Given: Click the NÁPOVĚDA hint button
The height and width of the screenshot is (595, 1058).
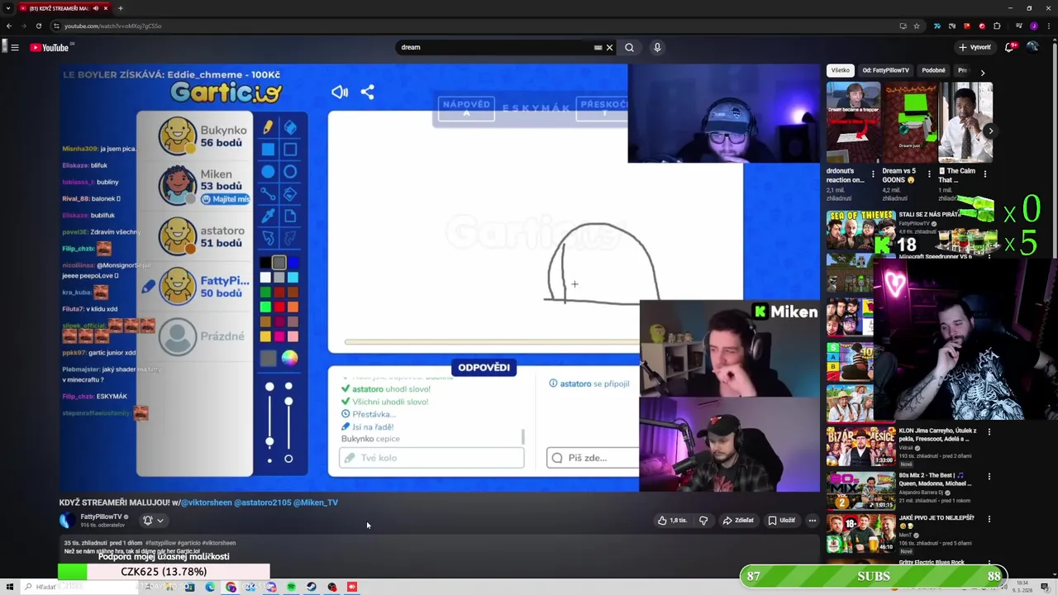Looking at the screenshot, I should (466, 108).
